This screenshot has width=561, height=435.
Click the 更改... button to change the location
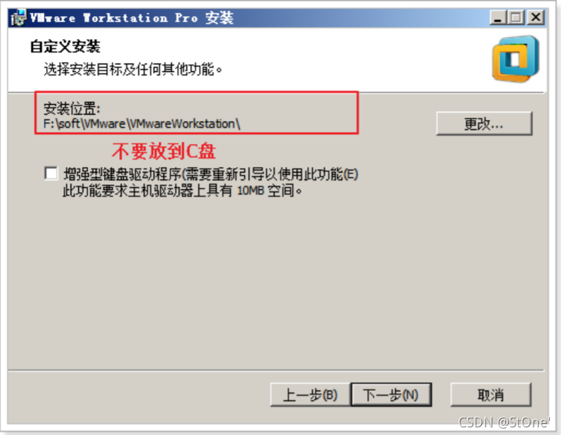[x=484, y=124]
